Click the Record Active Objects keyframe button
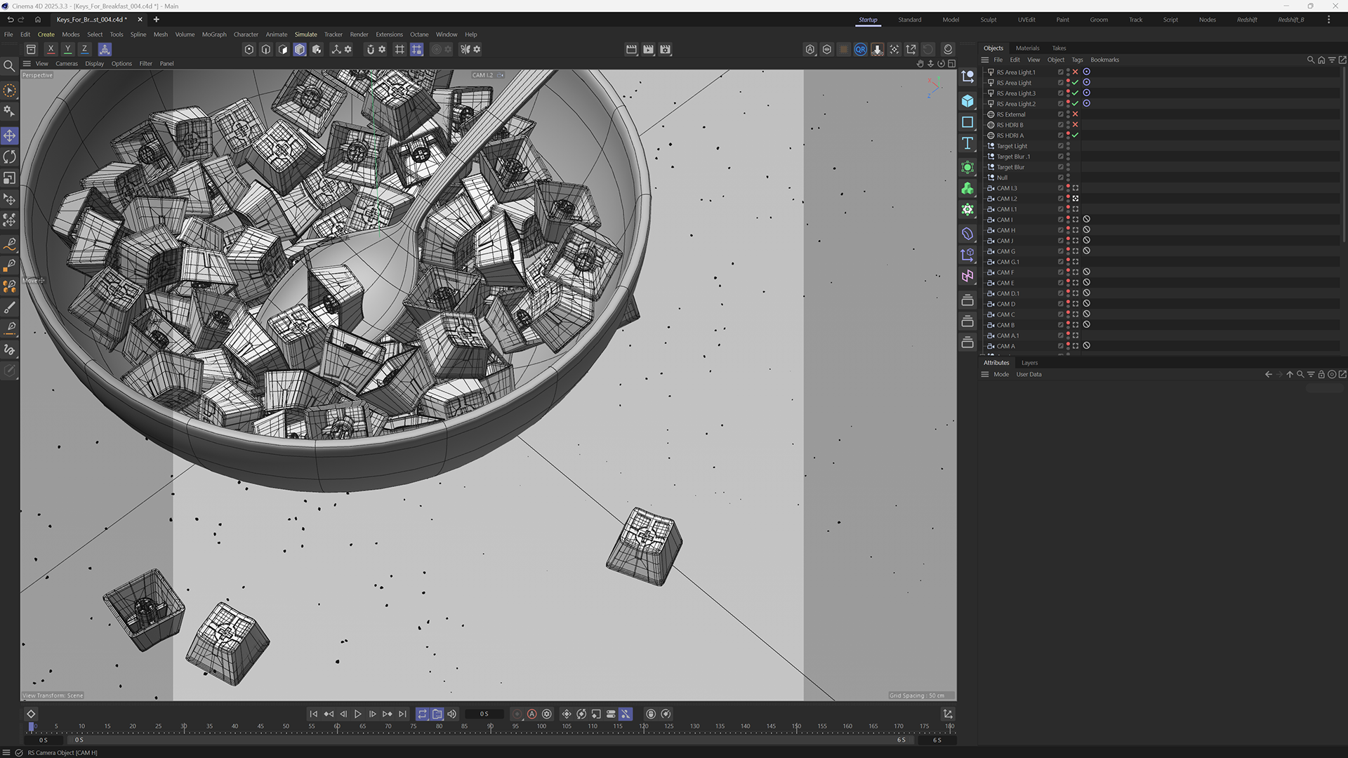This screenshot has width=1348, height=758. (517, 714)
